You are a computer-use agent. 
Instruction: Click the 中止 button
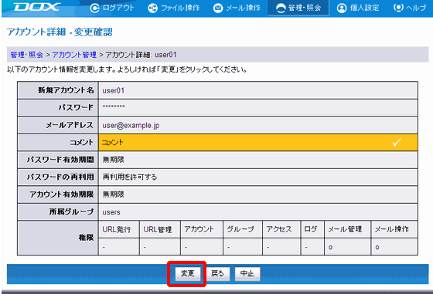click(x=247, y=274)
